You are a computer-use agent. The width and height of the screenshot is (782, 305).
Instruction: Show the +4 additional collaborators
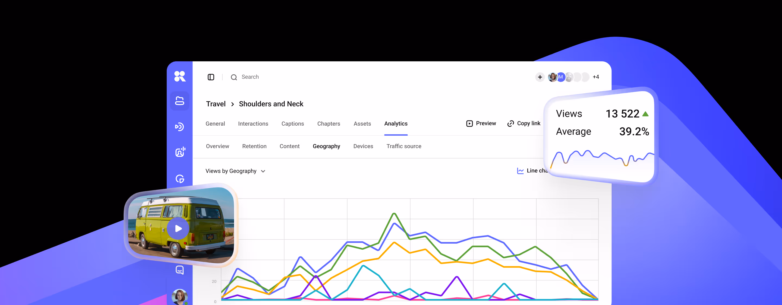tap(596, 77)
